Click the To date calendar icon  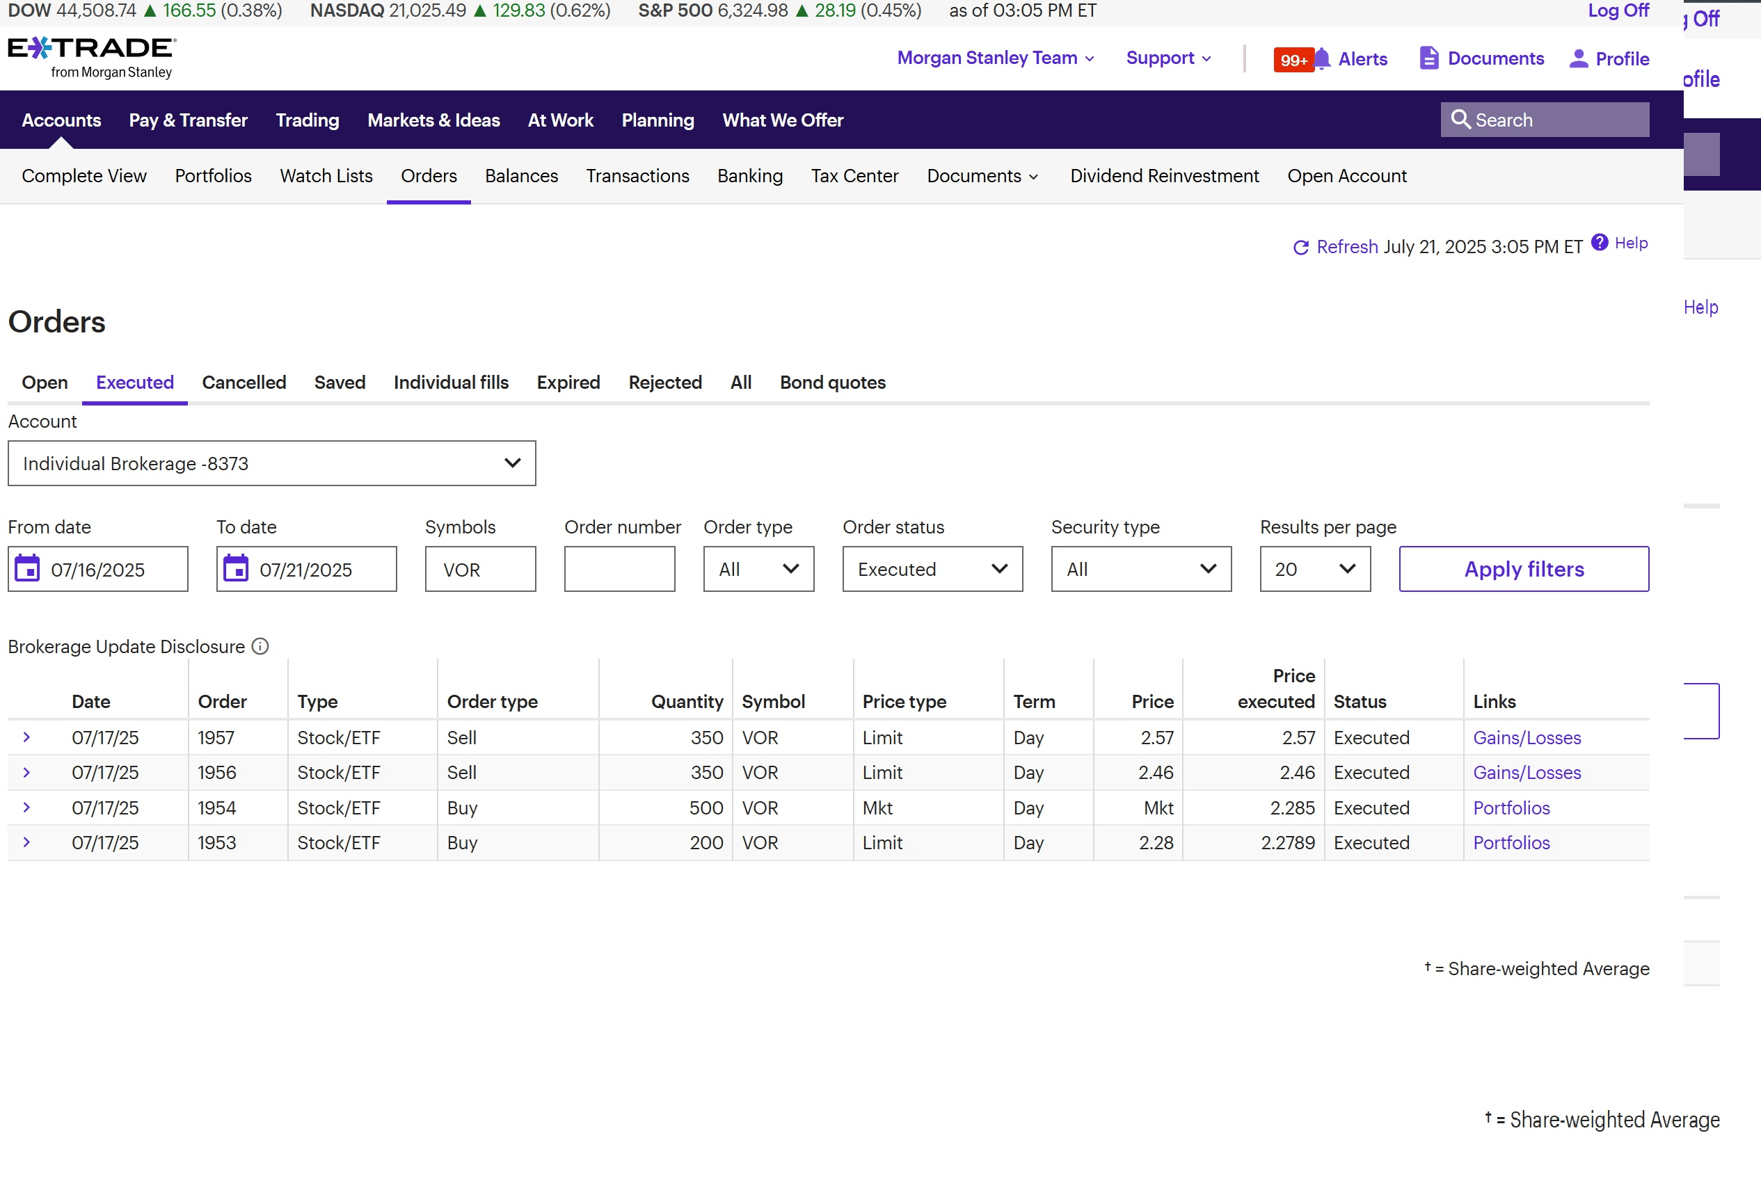point(236,568)
